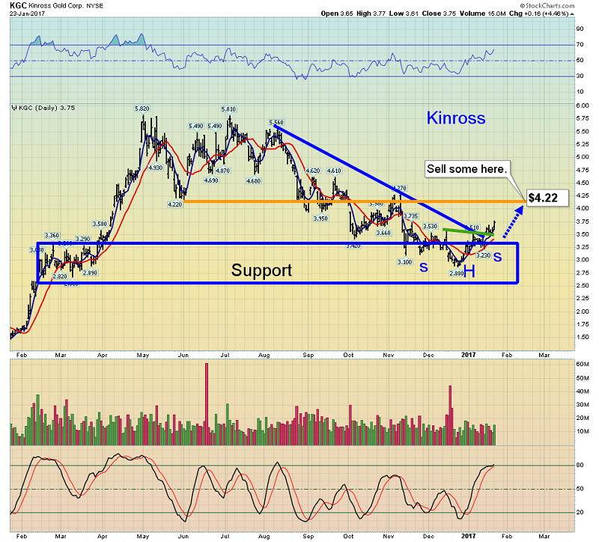Click the blue Kinross chart title
Viewport: 599px width, 542px height.
click(456, 118)
